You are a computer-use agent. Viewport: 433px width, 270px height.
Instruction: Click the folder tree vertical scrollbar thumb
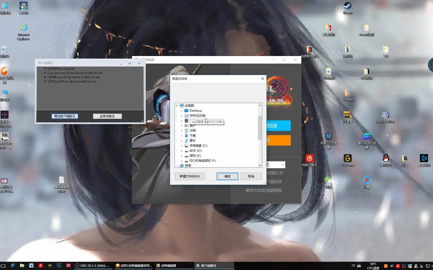260,128
